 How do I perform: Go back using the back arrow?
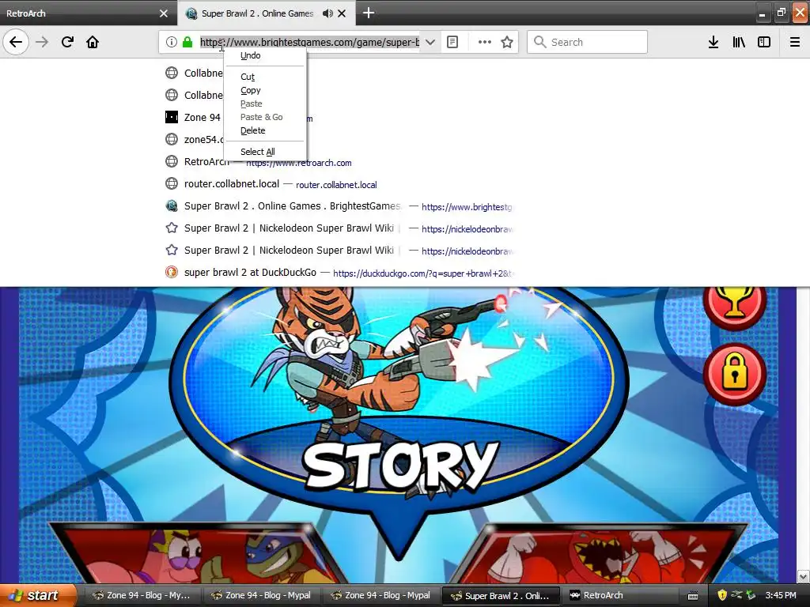point(16,42)
